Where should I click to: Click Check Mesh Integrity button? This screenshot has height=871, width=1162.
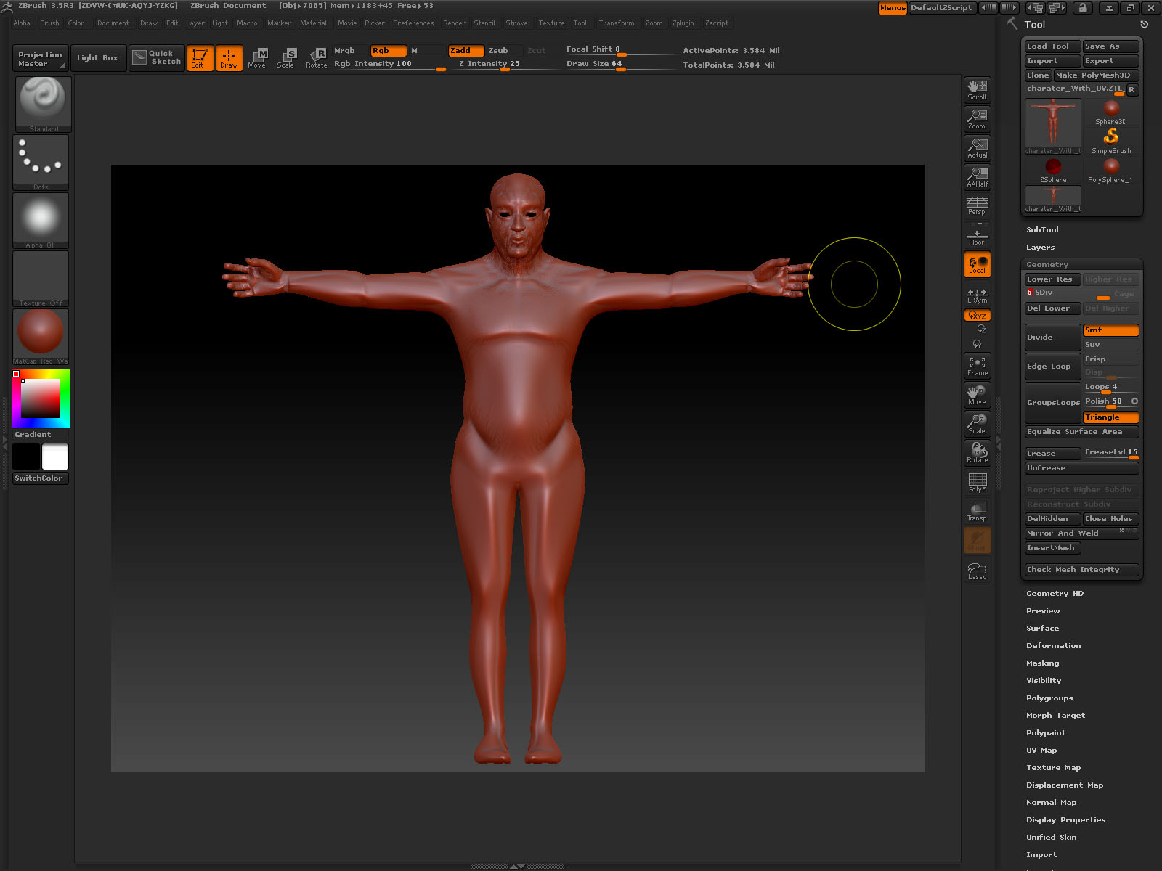point(1081,570)
